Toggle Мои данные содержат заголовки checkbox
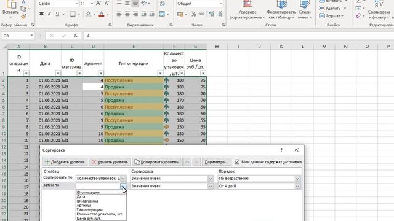The width and height of the screenshot is (394, 221). pos(237,162)
